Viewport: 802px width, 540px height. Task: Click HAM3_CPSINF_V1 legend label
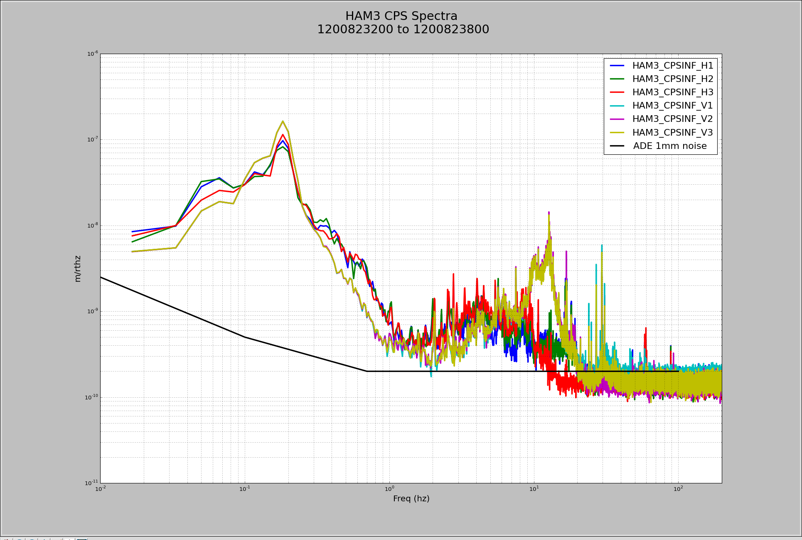(x=672, y=106)
